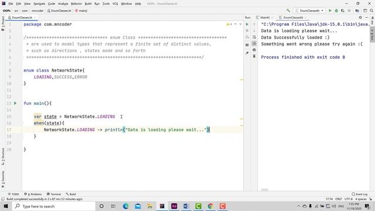Open the Build menu
The height and width of the screenshot is (211, 375).
pyautogui.click(x=88, y=4)
